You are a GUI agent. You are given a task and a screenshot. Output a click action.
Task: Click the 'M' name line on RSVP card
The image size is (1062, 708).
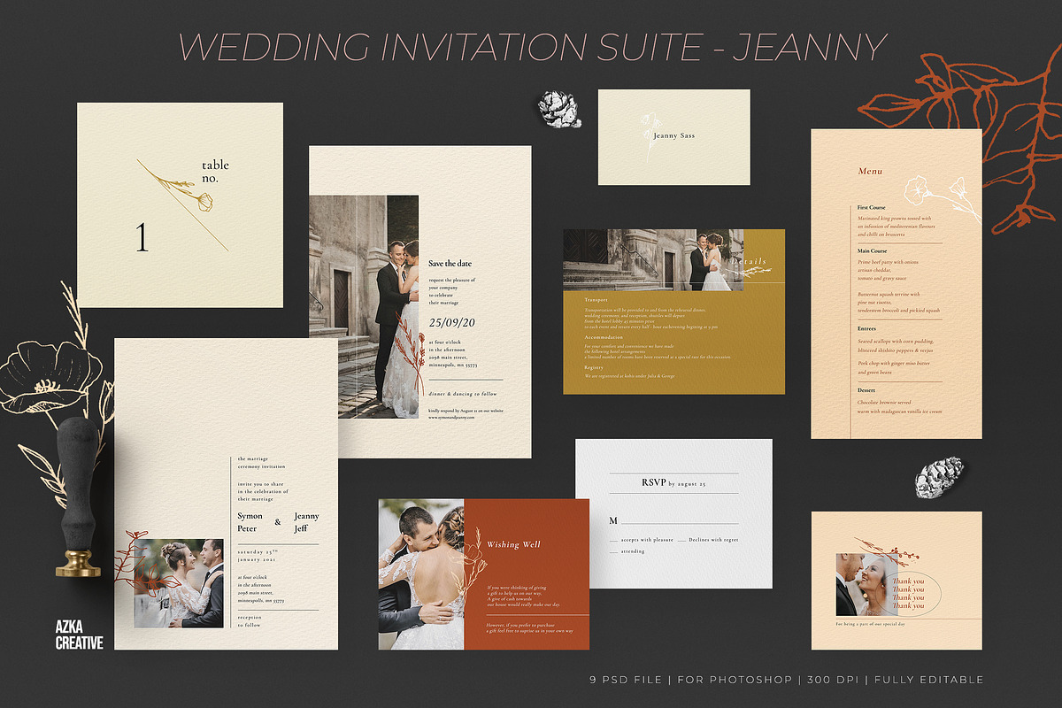coord(673,520)
